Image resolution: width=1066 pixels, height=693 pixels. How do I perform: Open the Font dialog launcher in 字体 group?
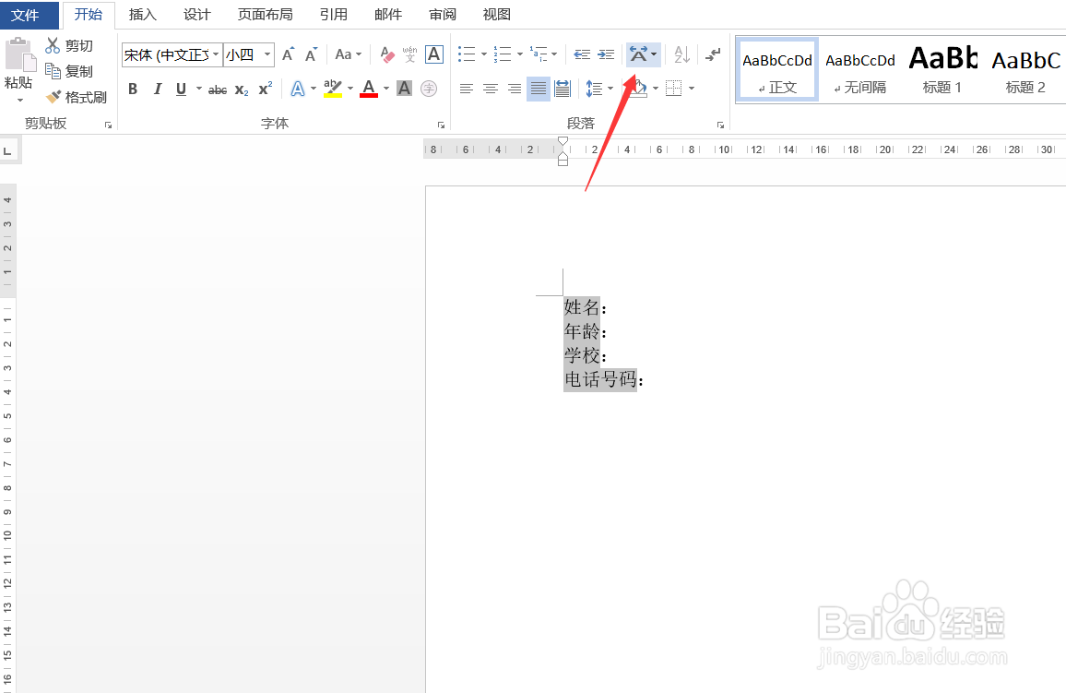point(441,124)
